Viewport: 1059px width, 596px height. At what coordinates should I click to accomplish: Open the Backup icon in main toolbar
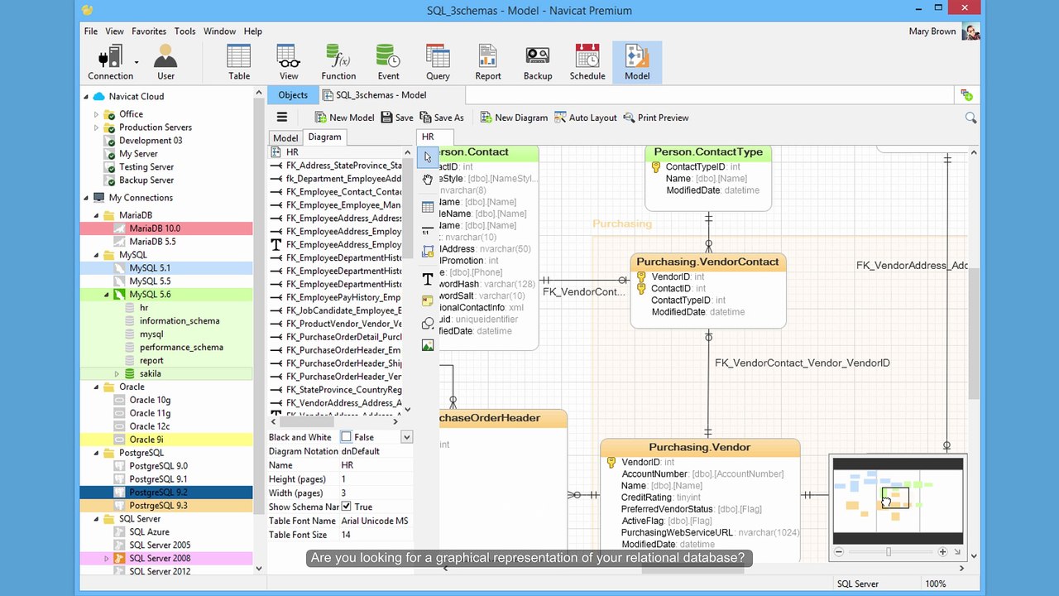point(538,62)
